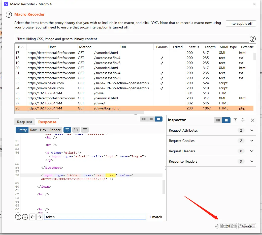Close the Inspector panel

click(252, 120)
